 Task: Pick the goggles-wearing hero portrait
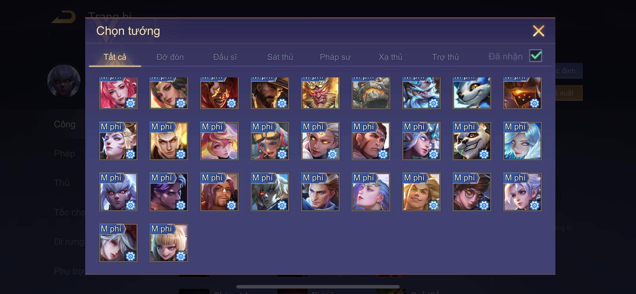[270, 141]
